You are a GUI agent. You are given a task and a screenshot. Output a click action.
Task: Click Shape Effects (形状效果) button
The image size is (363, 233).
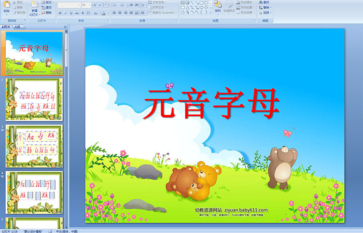click(245, 12)
